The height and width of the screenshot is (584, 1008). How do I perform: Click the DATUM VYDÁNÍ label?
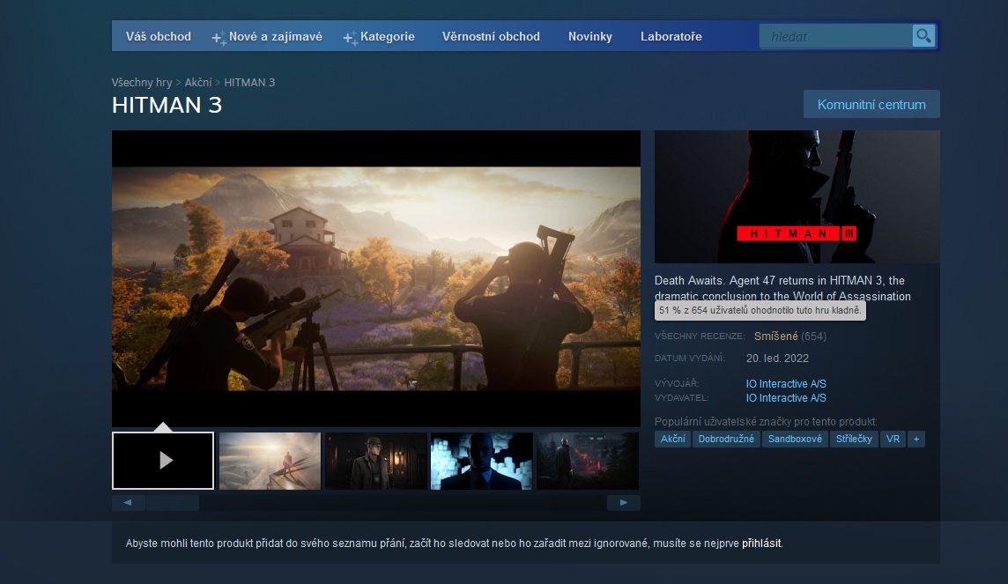point(689,358)
